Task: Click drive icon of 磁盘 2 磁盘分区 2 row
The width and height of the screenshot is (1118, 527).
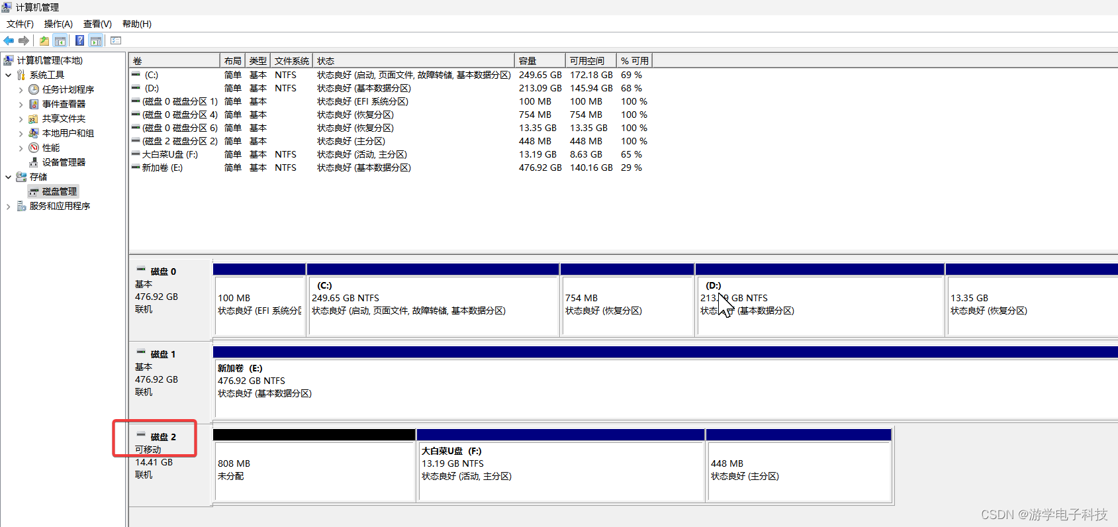Action: click(136, 141)
